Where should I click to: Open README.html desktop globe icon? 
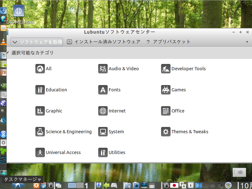point(19,11)
